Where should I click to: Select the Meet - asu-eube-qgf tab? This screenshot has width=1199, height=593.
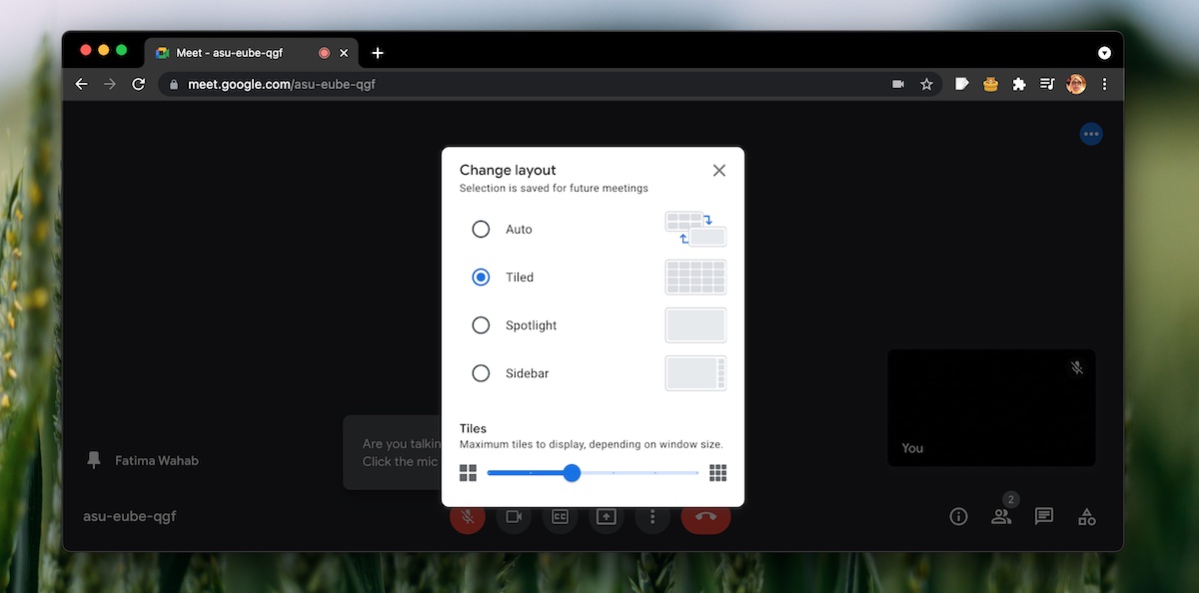click(x=229, y=53)
